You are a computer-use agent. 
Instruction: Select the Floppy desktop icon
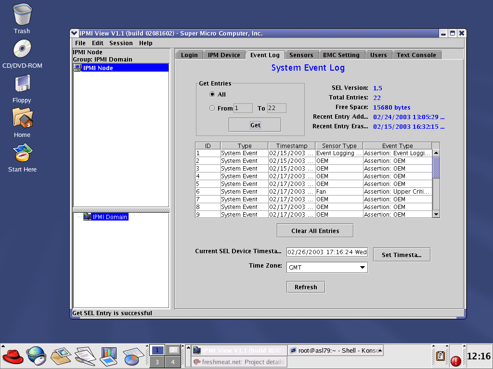click(x=22, y=84)
